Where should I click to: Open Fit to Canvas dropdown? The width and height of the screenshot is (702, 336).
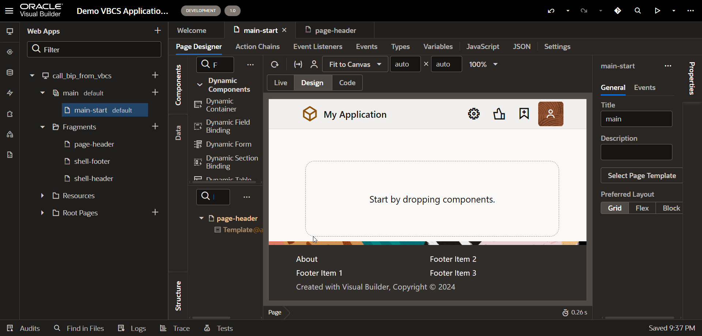click(x=355, y=64)
